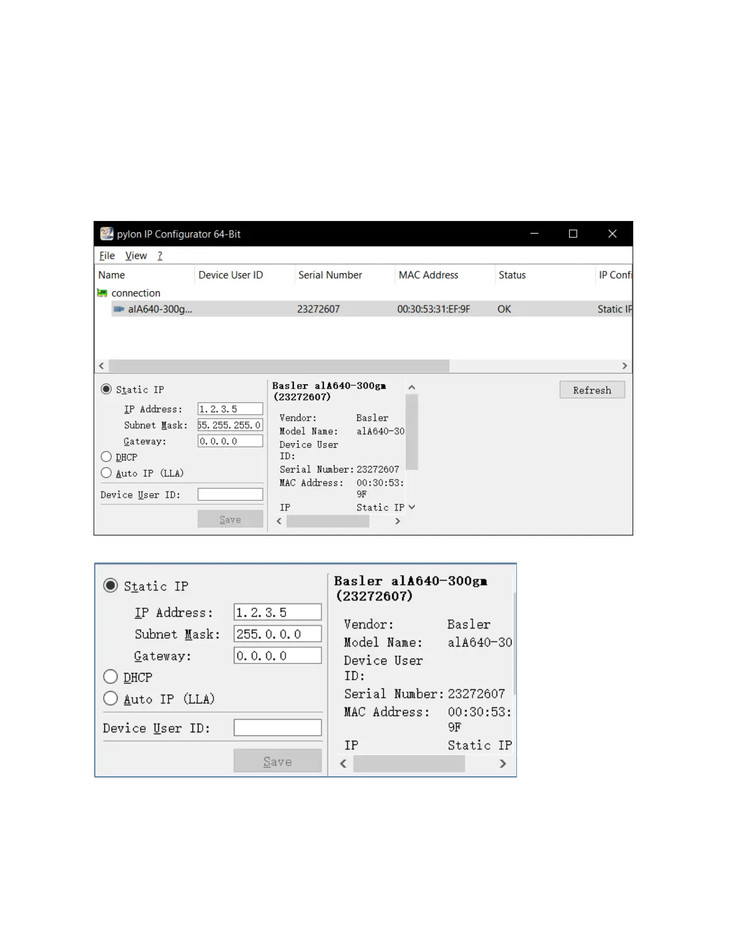This screenshot has height=951, width=734.
Task: Click Save button in enlarged bottom panel
Action: pyautogui.click(x=278, y=761)
